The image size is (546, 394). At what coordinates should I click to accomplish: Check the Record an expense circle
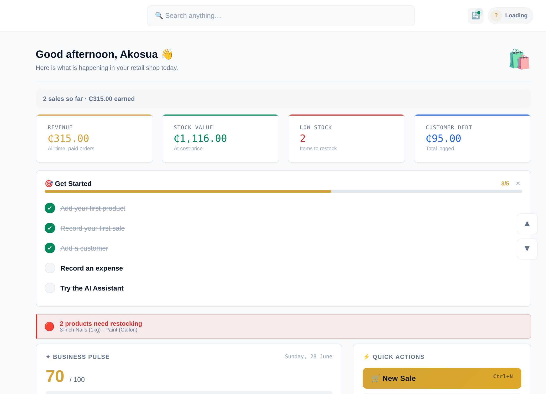pos(50,268)
